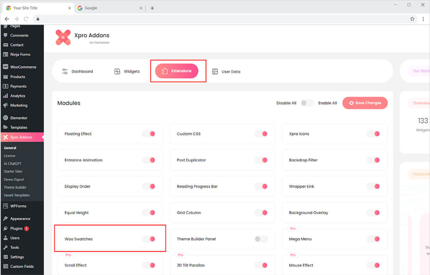
Task: Toggle the Woo Swatches module switch
Action: [149, 239]
